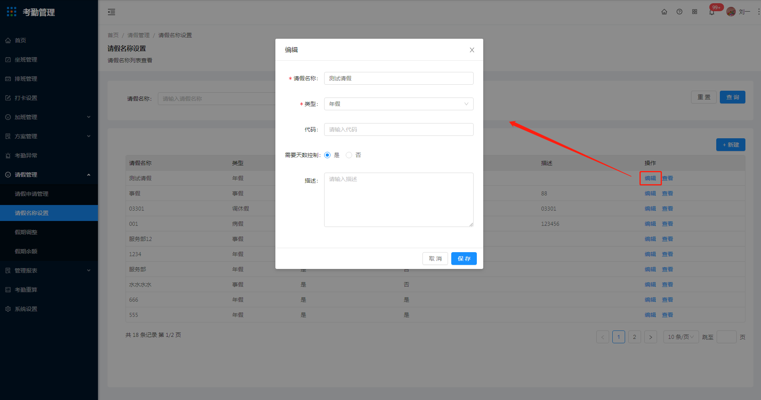The width and height of the screenshot is (761, 400).
Task: Open the 类型 dropdown showing 年假
Action: pyautogui.click(x=398, y=104)
